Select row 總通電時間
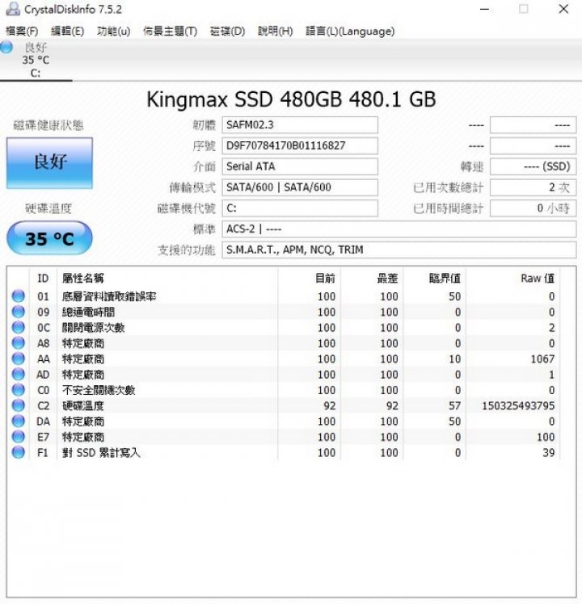The height and width of the screenshot is (604, 582). click(x=285, y=312)
